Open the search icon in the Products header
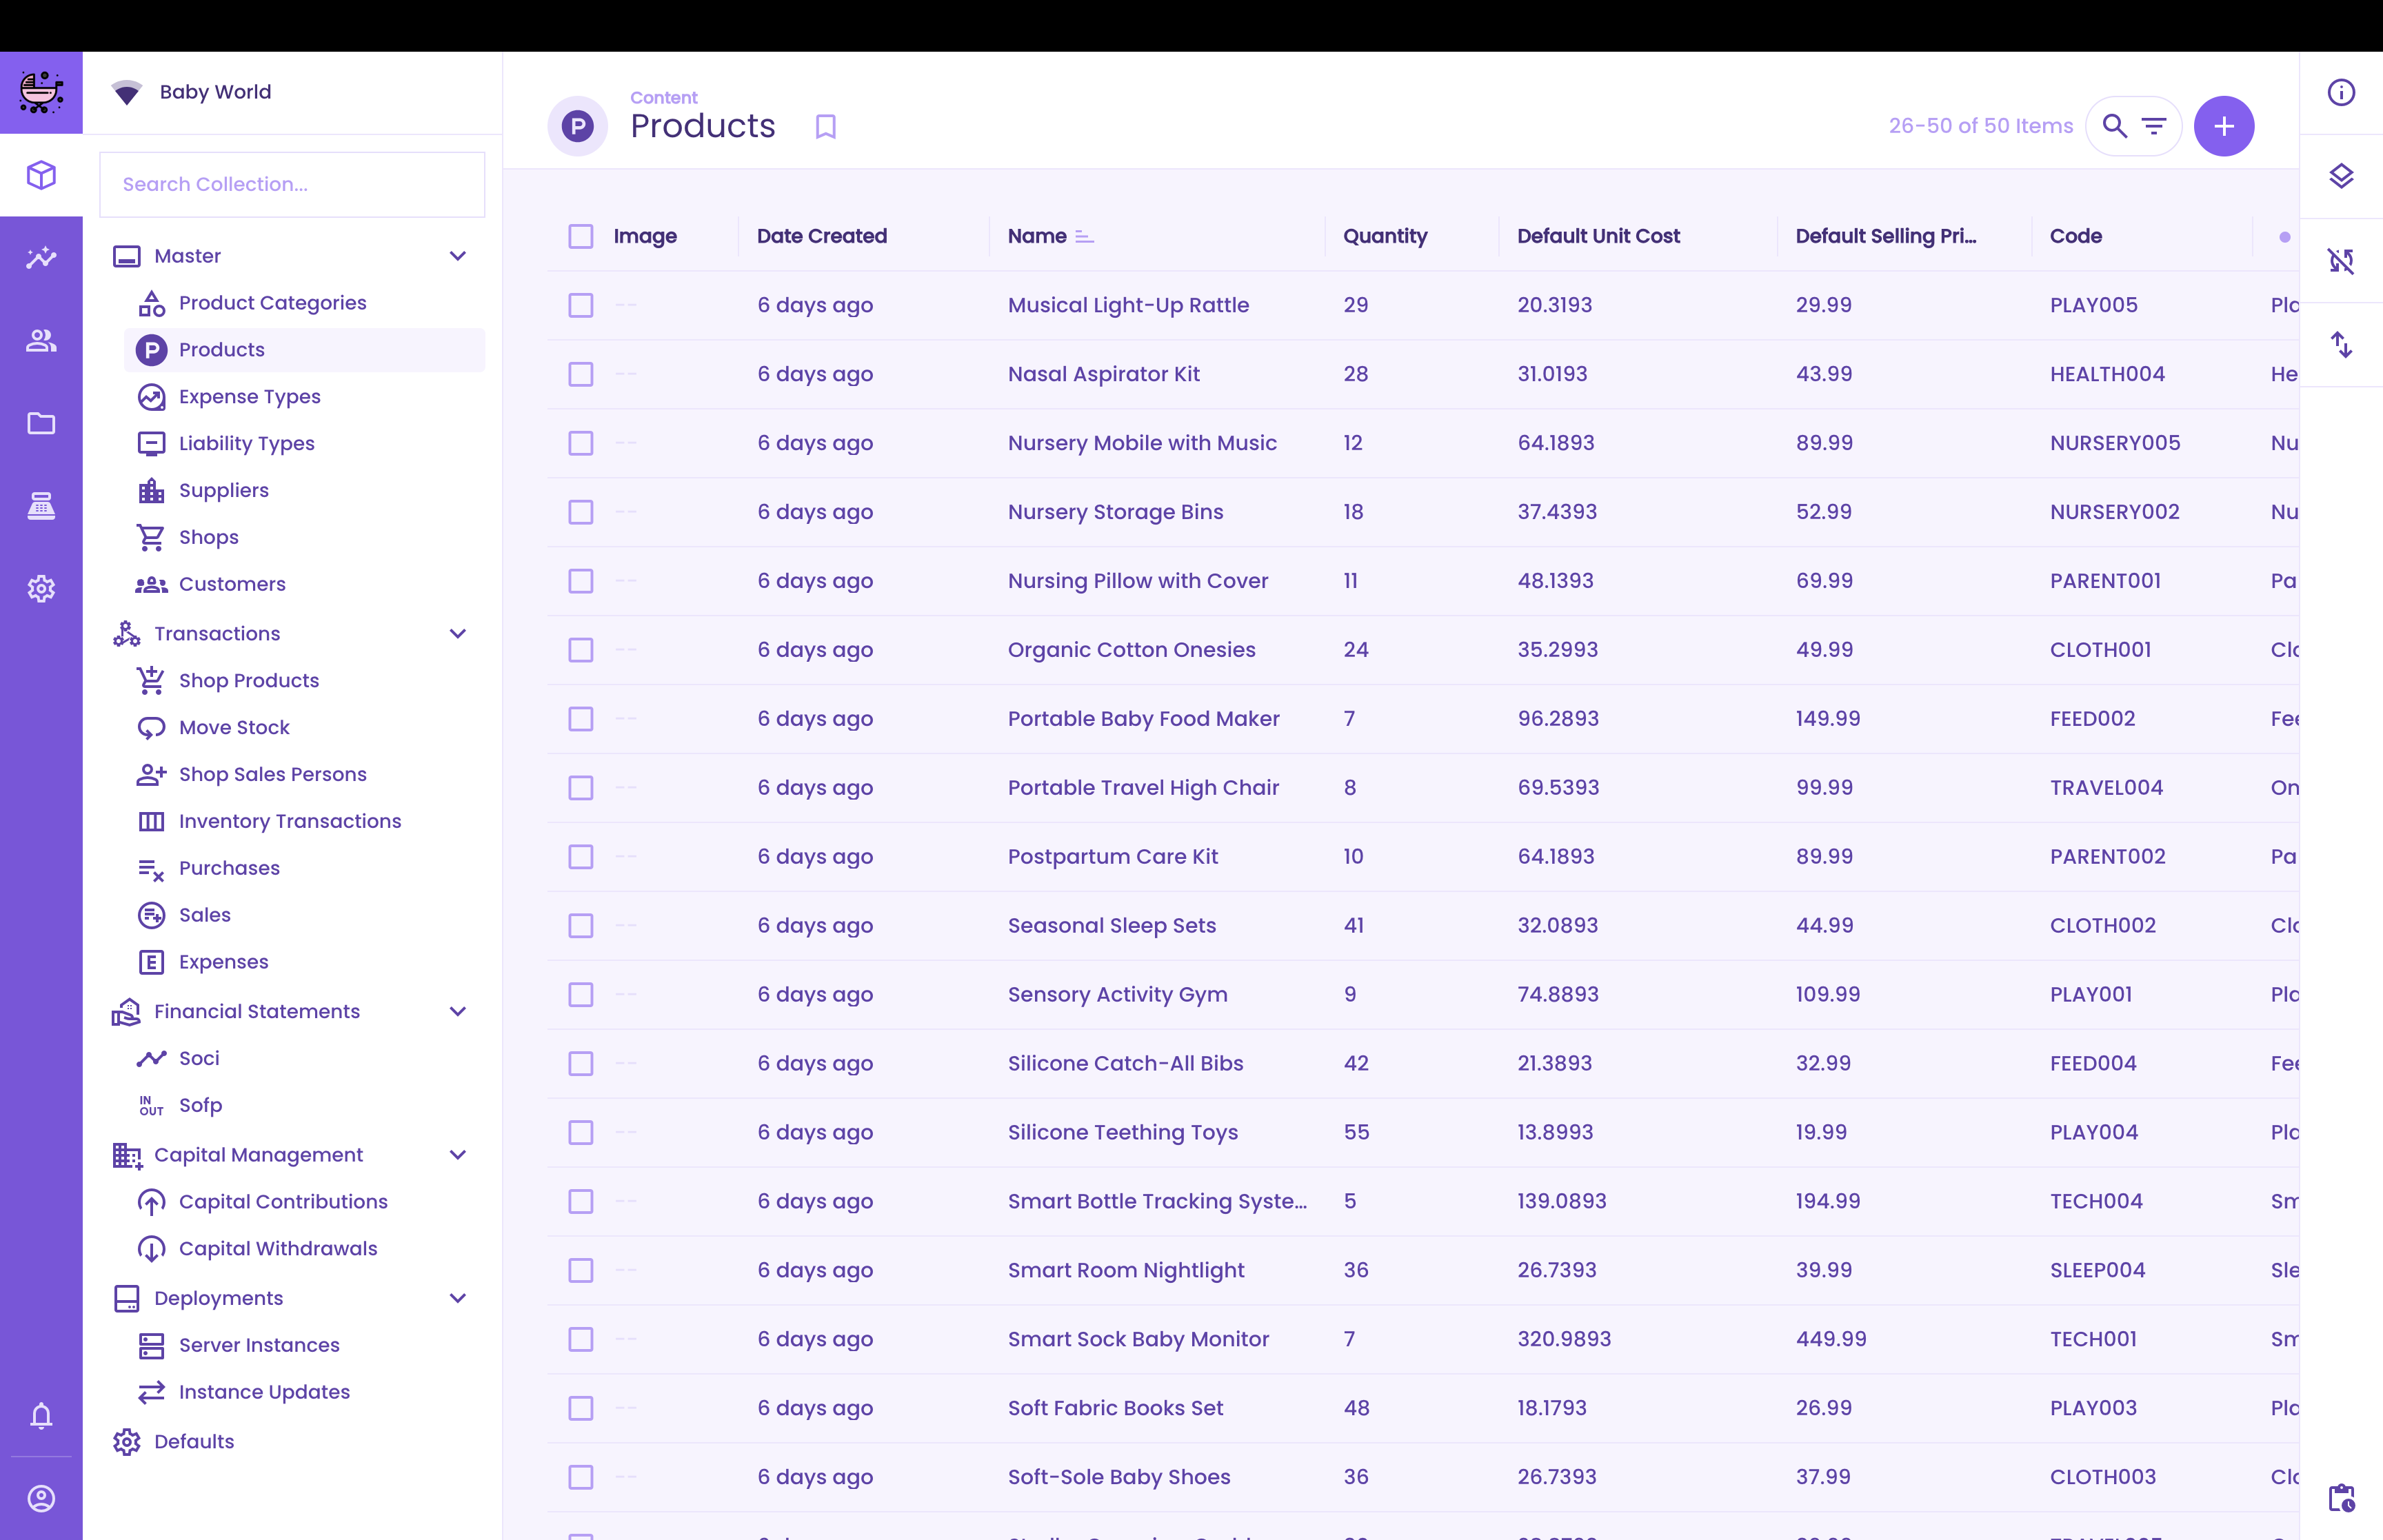This screenshot has width=2383, height=1540. point(2114,125)
